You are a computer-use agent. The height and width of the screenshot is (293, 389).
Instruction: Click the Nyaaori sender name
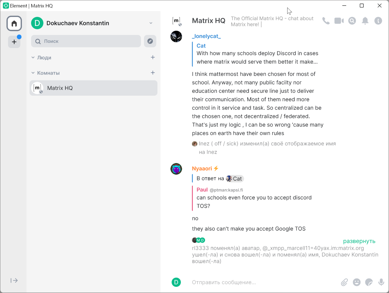click(202, 168)
